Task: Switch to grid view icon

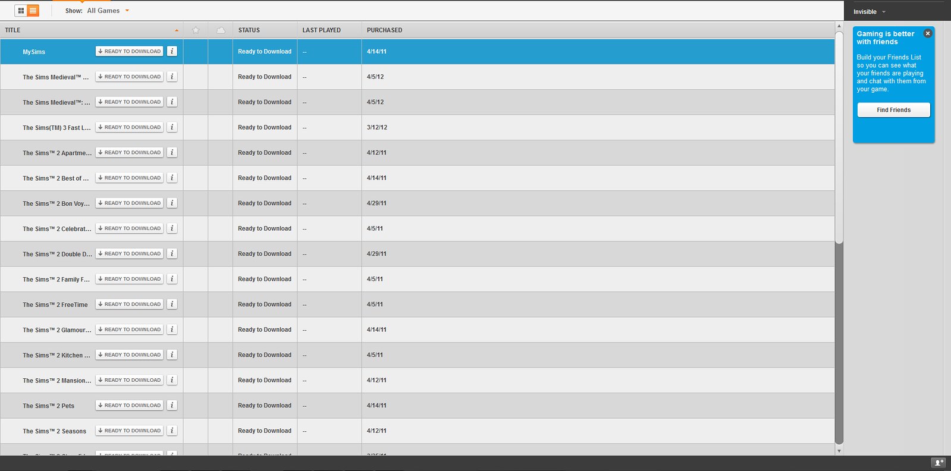Action: (x=21, y=11)
